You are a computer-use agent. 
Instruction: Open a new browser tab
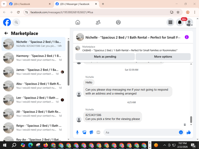point(103,4)
